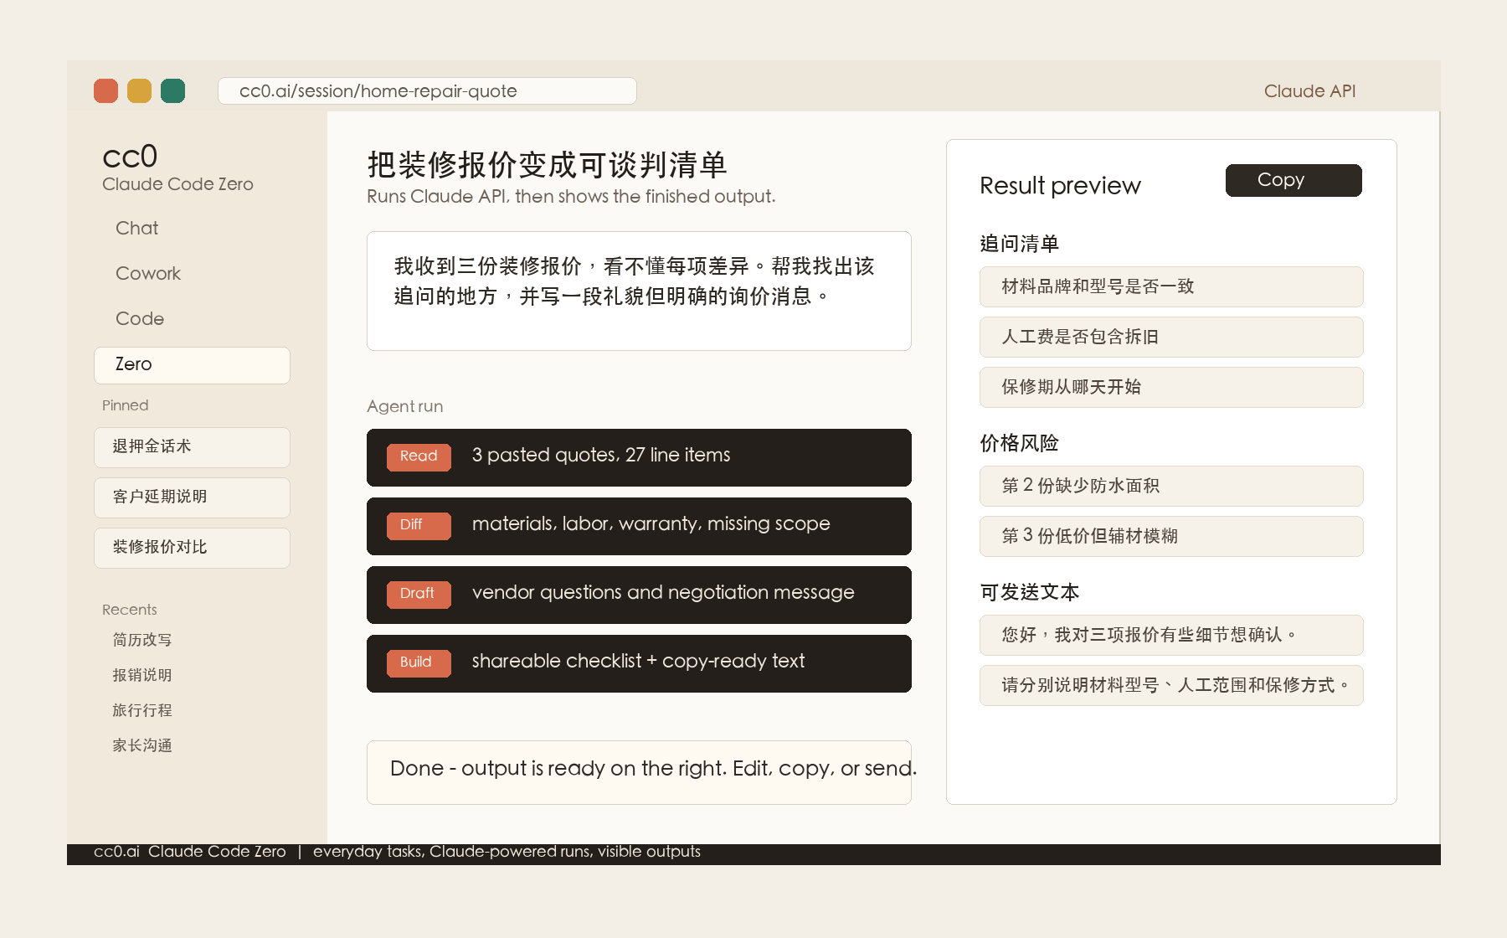Click the address bar URL field

427,90
